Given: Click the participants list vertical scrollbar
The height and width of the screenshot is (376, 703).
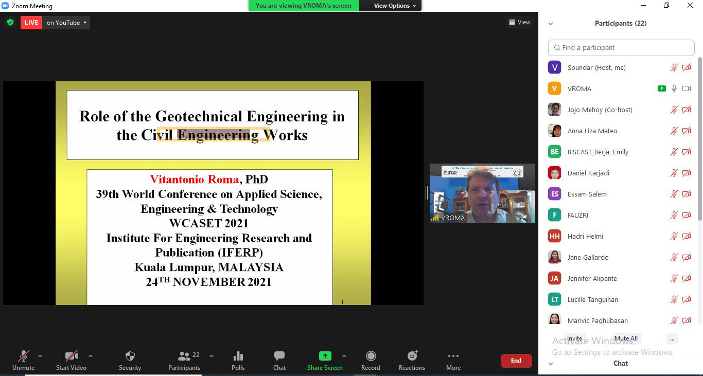Looking at the screenshot, I should click(699, 139).
